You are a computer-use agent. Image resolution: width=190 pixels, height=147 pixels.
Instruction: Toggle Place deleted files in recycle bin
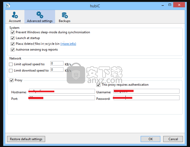point(13,44)
